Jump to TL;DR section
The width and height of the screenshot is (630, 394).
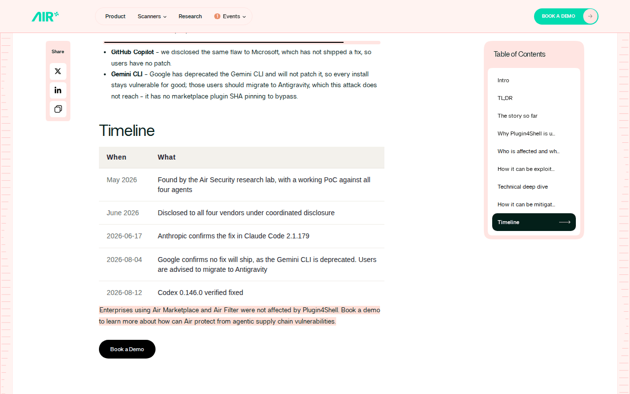[534, 98]
